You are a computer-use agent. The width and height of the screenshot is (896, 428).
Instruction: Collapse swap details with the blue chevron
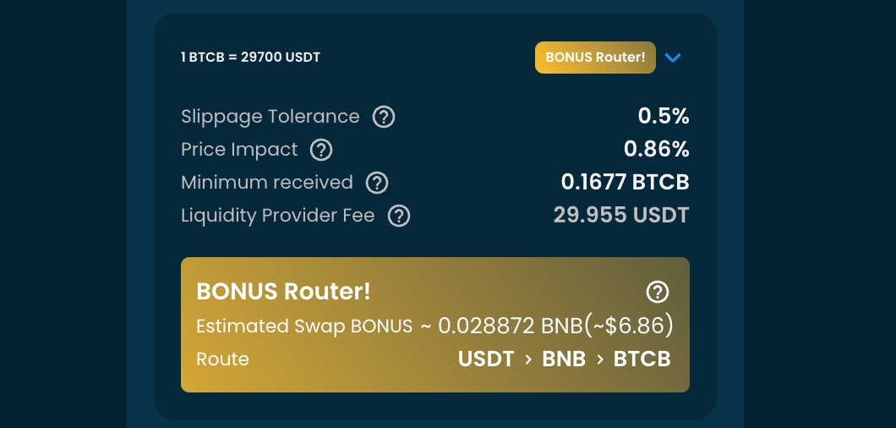click(673, 58)
